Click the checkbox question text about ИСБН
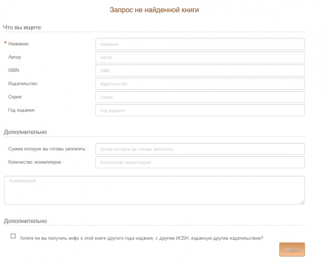The image size is (329, 269). pos(141,238)
